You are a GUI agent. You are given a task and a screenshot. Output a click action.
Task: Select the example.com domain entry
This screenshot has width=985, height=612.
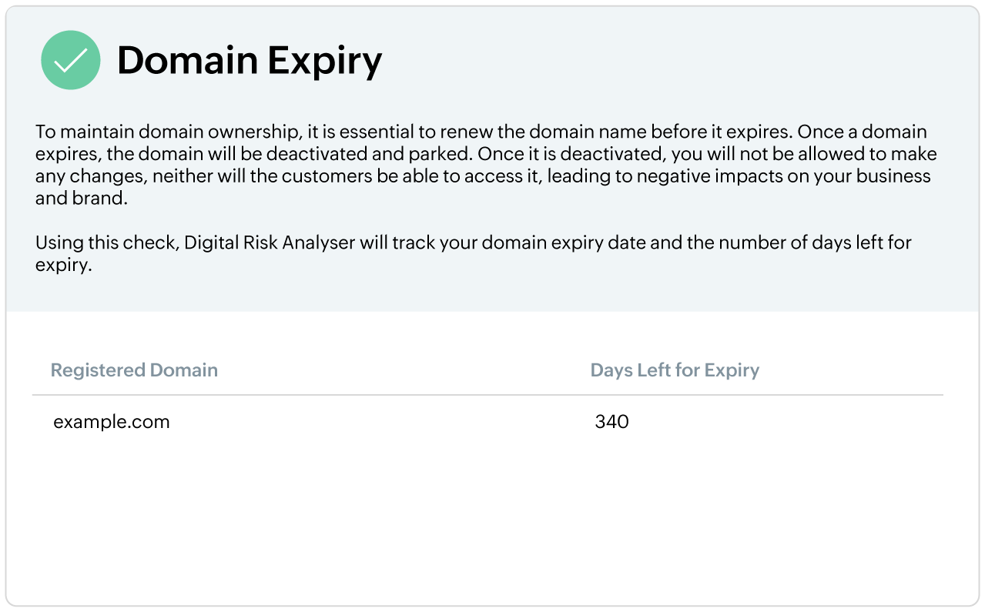(112, 422)
